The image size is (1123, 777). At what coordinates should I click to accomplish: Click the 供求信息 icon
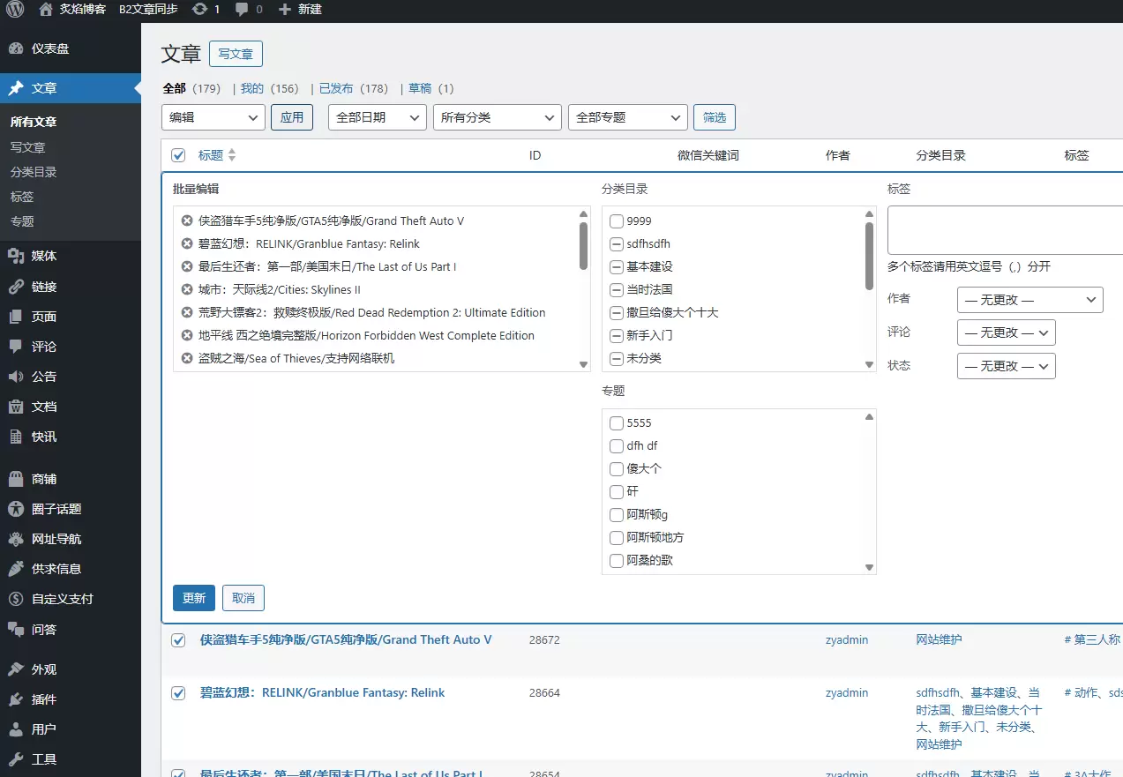tap(16, 569)
